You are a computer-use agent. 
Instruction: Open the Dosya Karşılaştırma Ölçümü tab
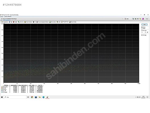[x=43, y=22]
